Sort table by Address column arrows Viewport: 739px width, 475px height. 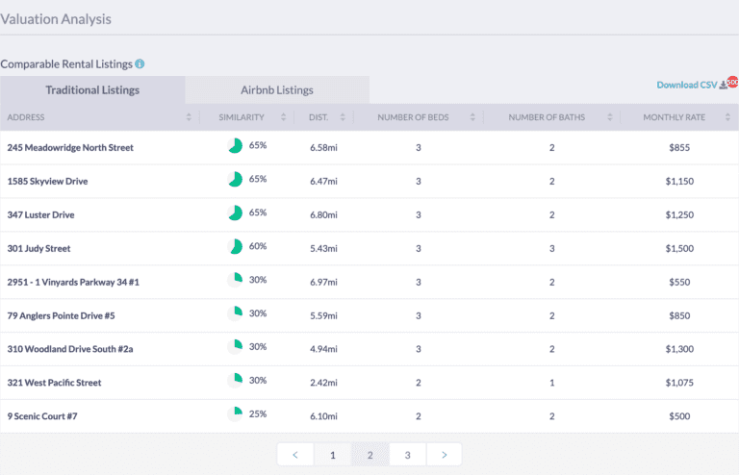tap(189, 117)
